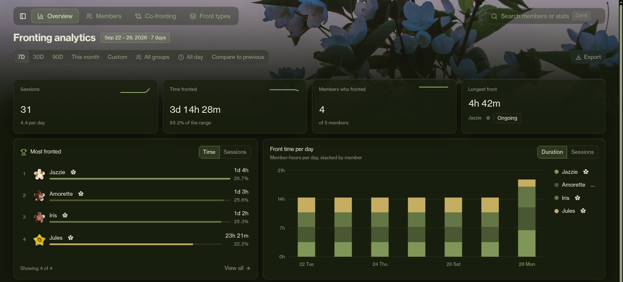This screenshot has height=282, width=623.
Task: Click the small flower icon beside Jazzie in Longest front
Action: tap(488, 118)
